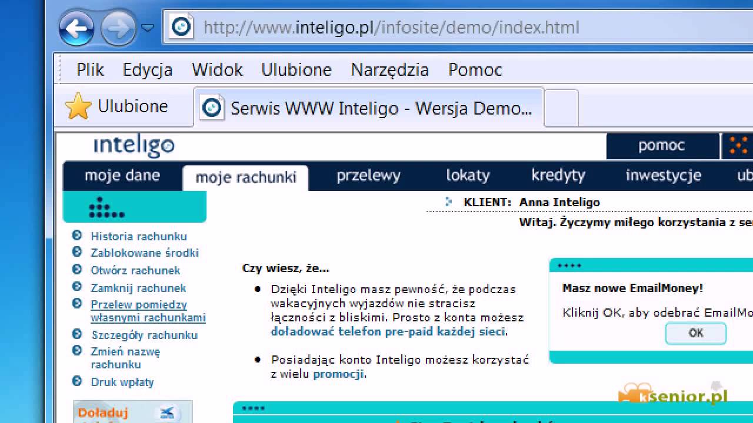753x423 pixels.
Task: Click the Czy wiesz, że... heading
Action: tap(286, 268)
